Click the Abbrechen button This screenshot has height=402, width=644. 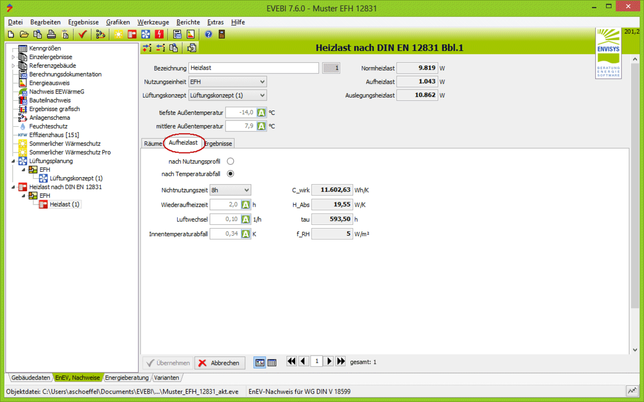pyautogui.click(x=219, y=363)
